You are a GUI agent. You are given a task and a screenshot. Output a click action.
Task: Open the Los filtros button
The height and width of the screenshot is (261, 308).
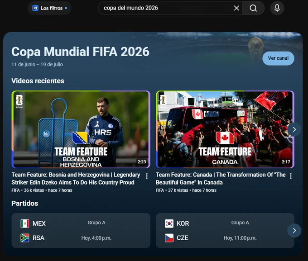49,8
